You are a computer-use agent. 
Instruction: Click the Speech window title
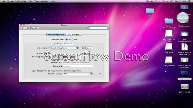coord(64,25)
